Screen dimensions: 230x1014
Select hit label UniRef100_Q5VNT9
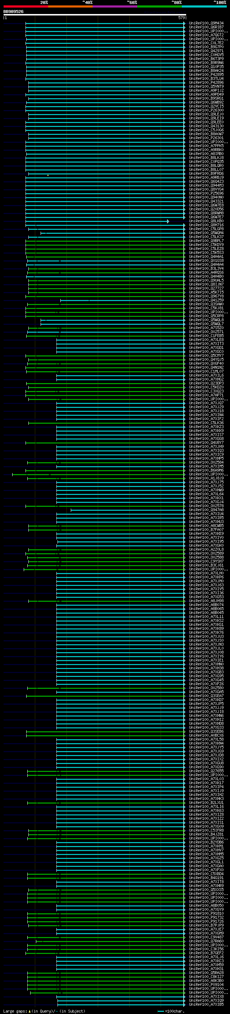206,87
